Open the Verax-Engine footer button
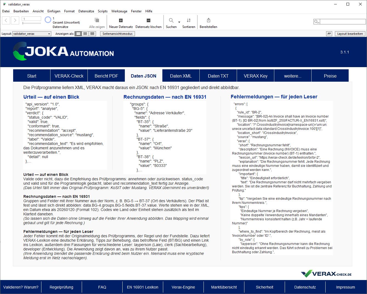The width and height of the screenshot is (367, 294). coord(183,287)
